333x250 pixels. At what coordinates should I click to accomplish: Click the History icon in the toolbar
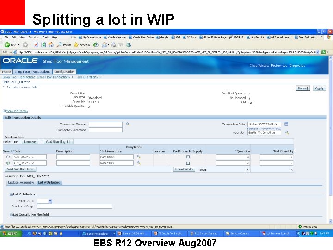[96, 44]
